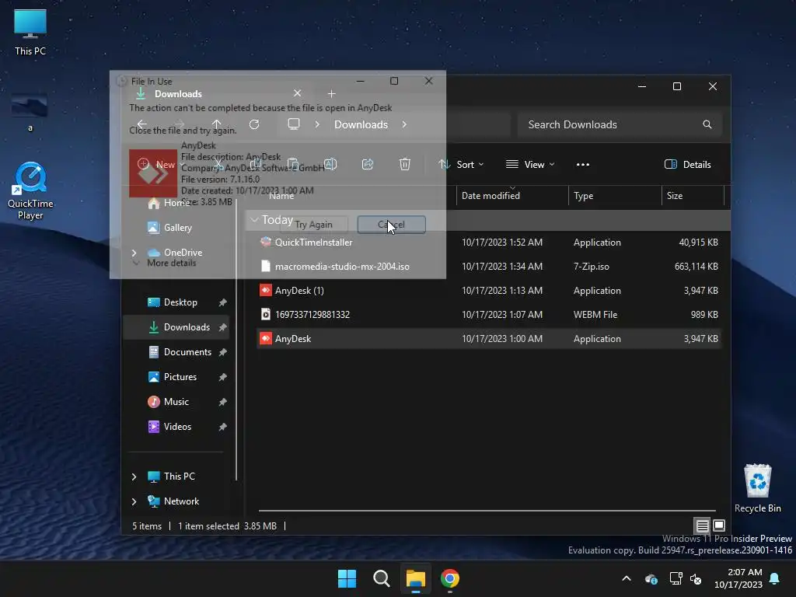This screenshot has height=597, width=796.
Task: Select Network in the navigation pane
Action: coord(181,501)
